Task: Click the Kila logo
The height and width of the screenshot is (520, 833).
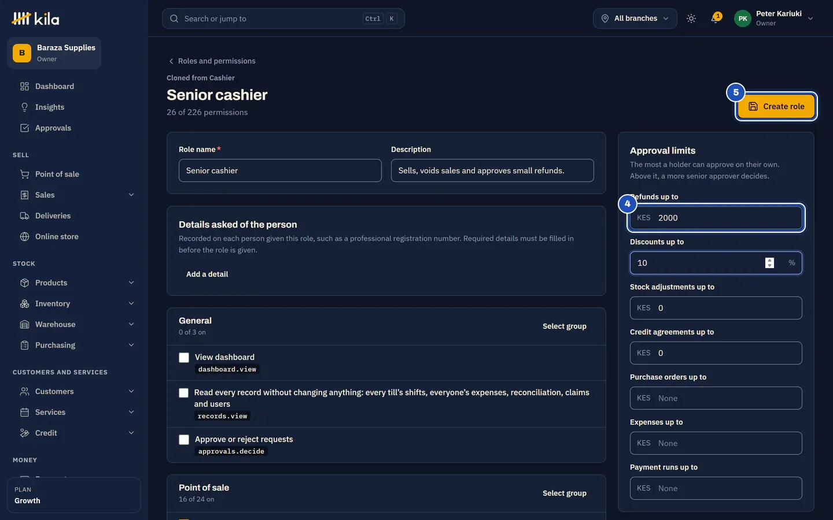Action: (35, 18)
